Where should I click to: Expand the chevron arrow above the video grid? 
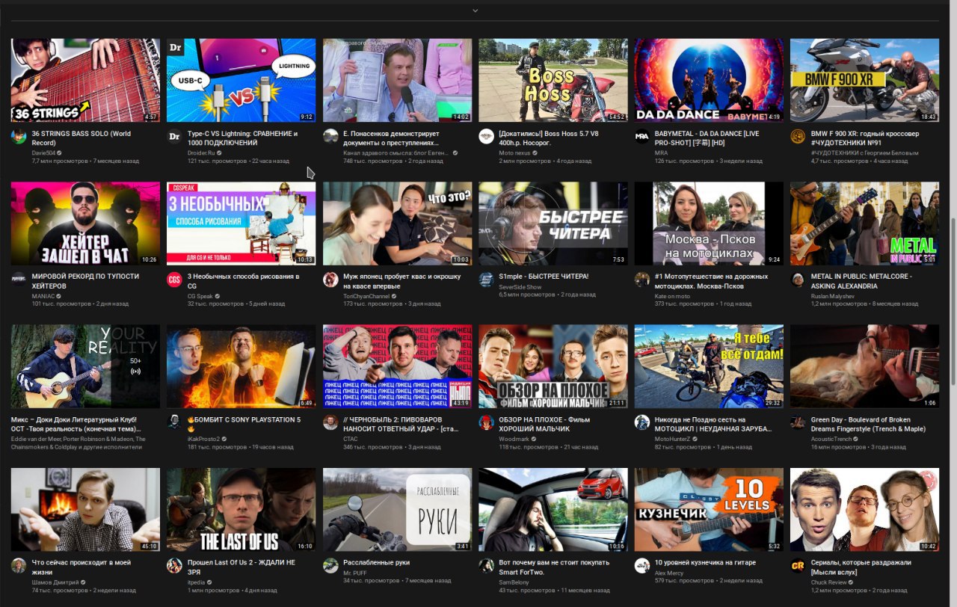click(475, 10)
